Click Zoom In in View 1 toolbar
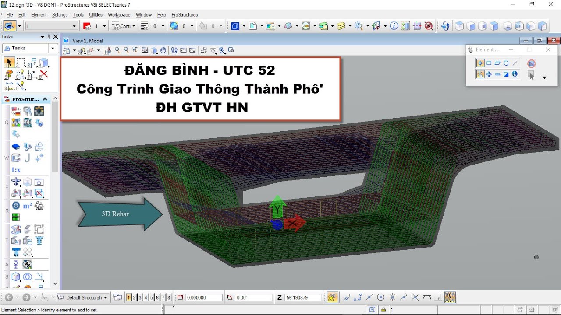561x315 pixels. pos(117,50)
